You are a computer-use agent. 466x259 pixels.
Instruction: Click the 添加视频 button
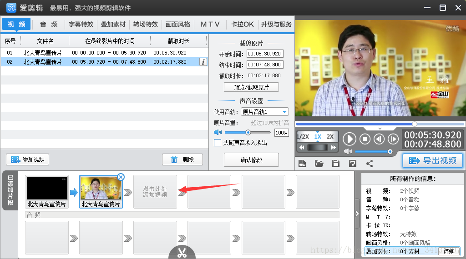(x=27, y=159)
